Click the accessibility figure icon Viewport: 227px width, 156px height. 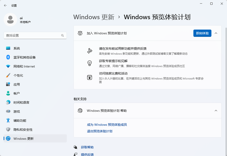(8, 120)
